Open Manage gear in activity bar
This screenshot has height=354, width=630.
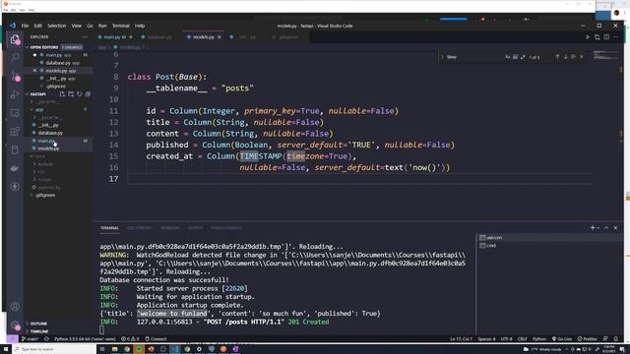point(15,325)
